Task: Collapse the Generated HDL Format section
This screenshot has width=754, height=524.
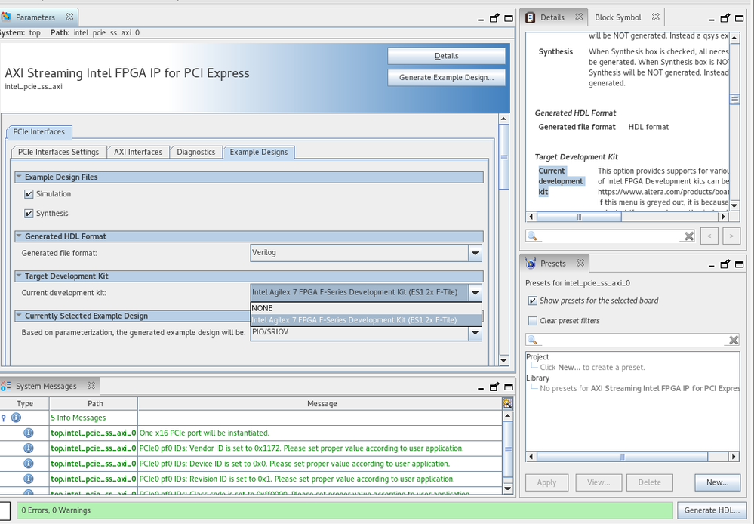Action: coord(19,236)
